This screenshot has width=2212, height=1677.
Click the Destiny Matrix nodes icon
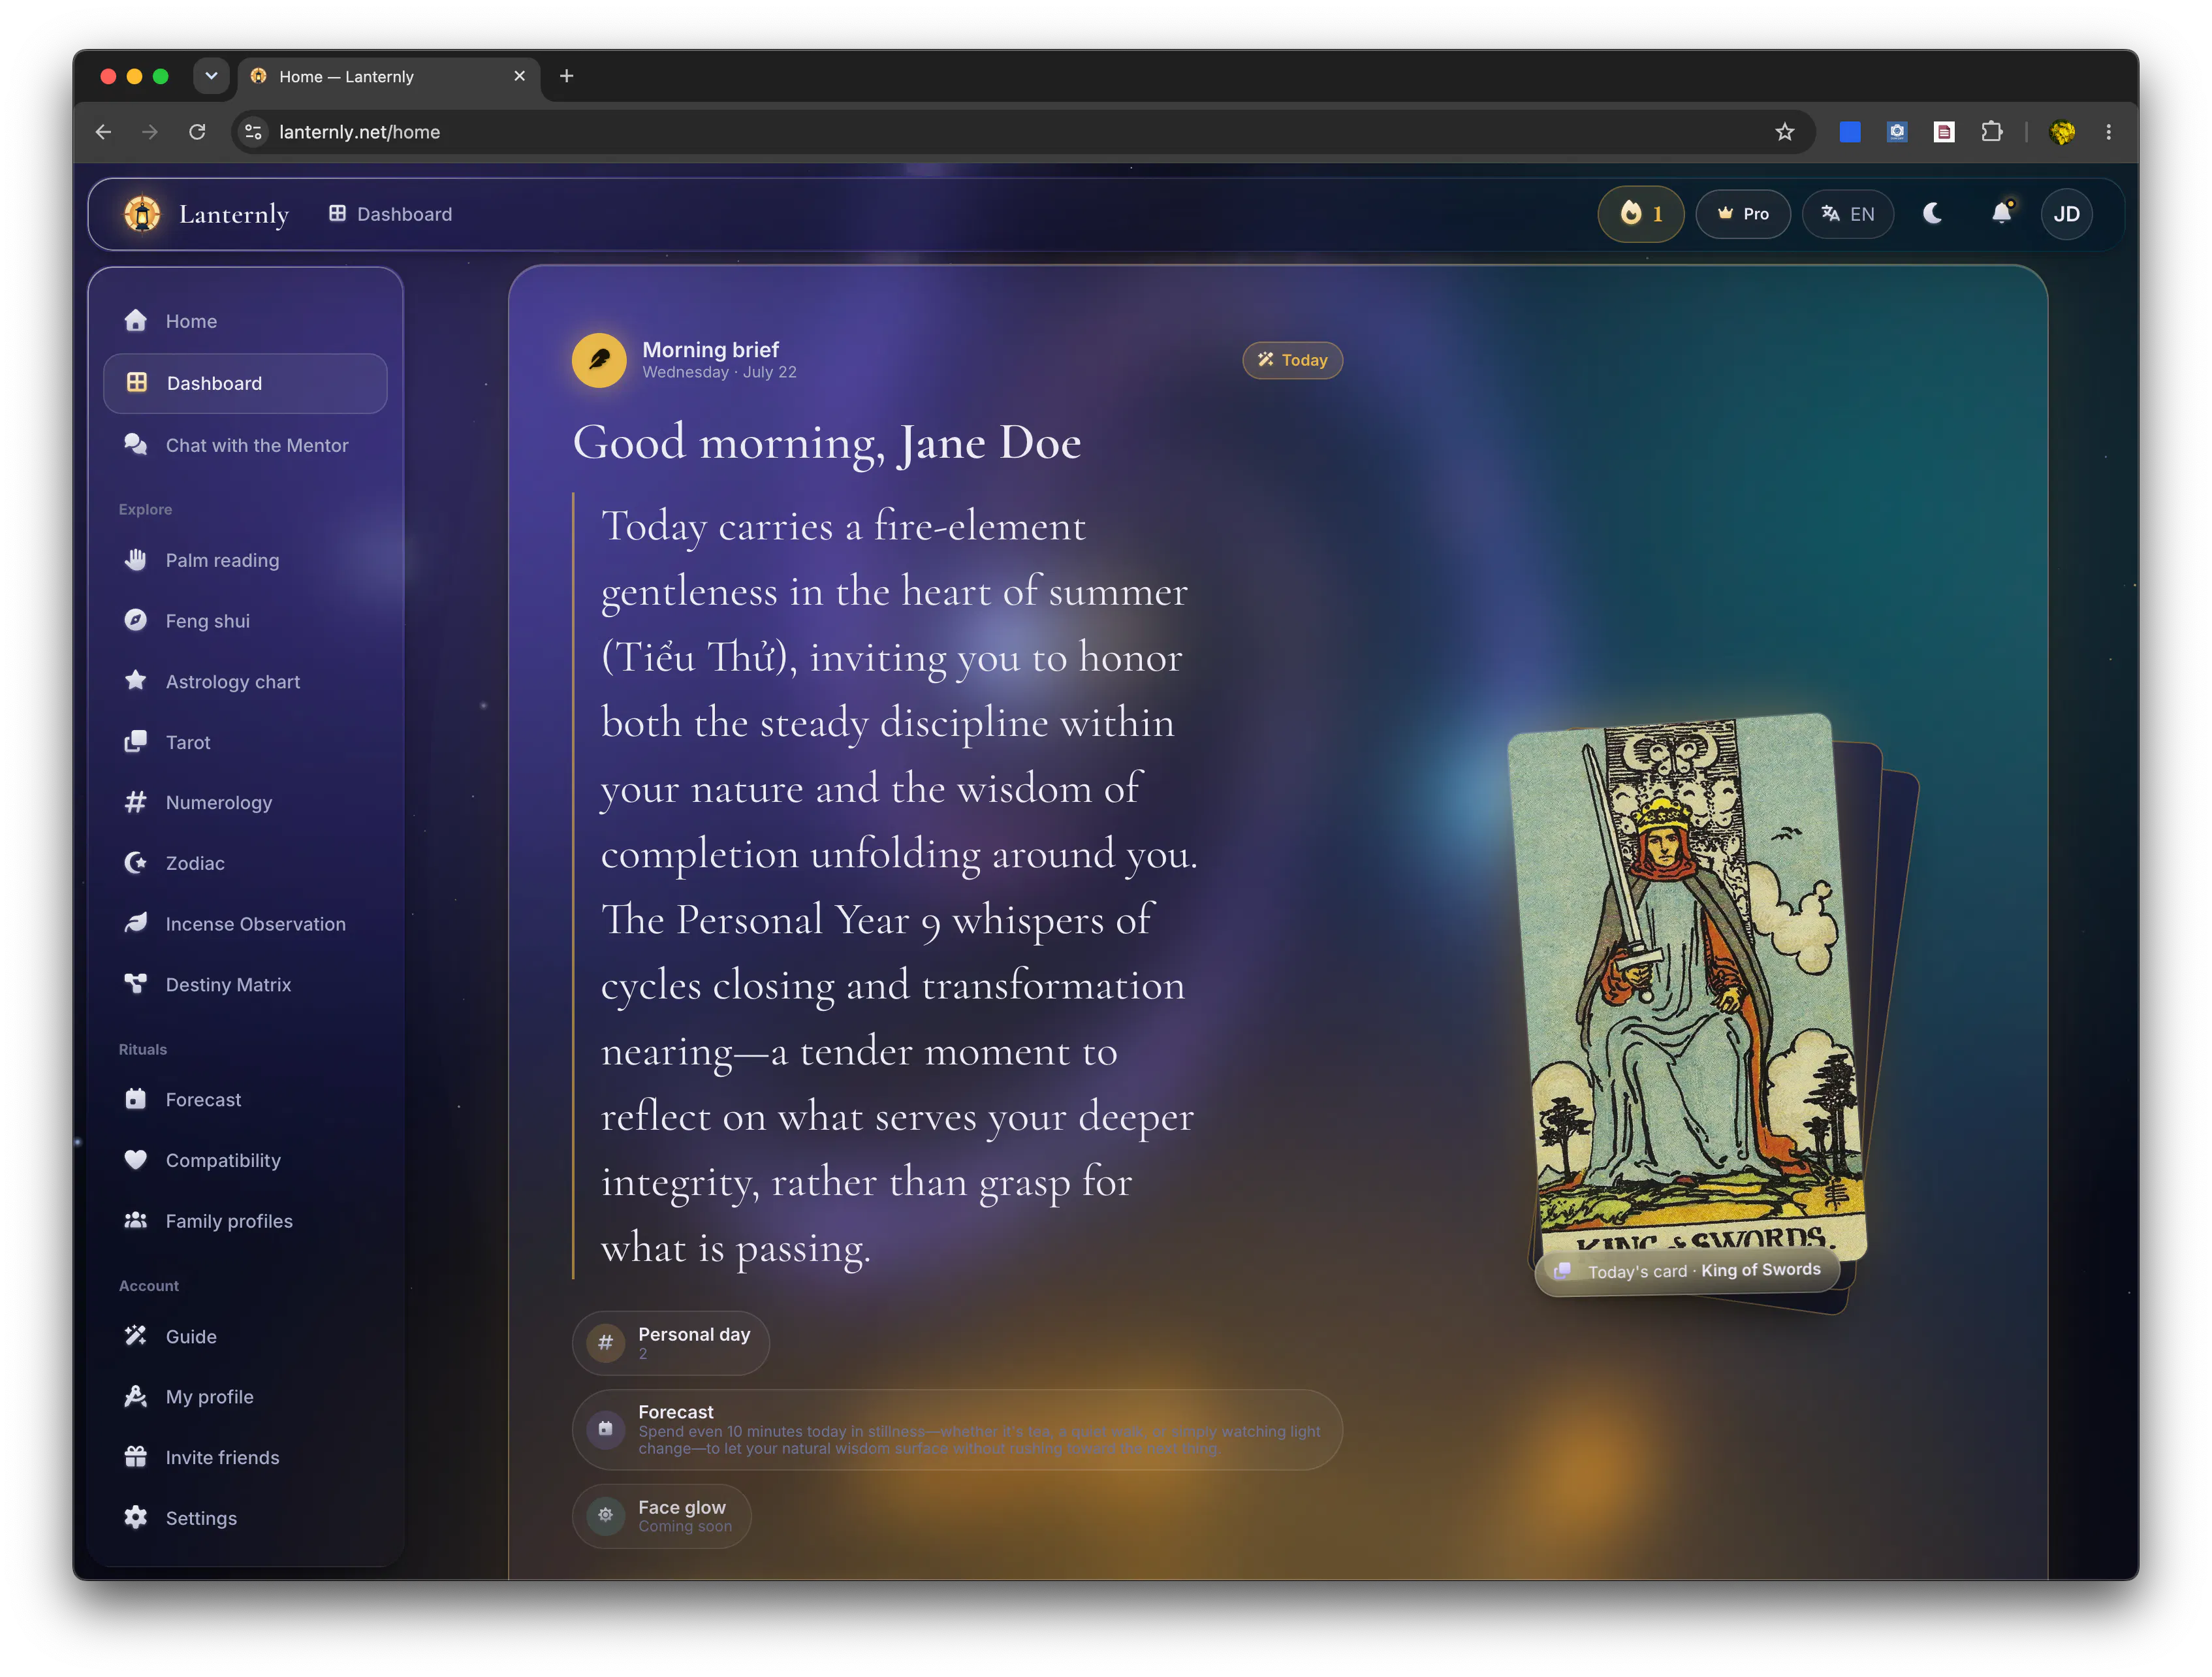(136, 984)
